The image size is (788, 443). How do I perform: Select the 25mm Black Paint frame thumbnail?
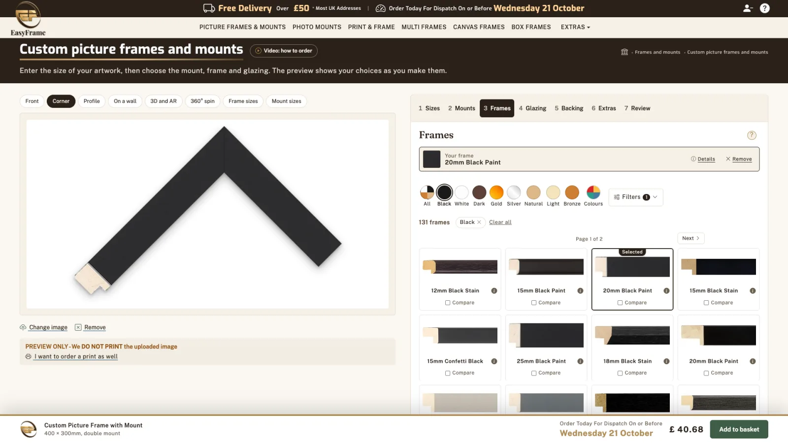546,335
